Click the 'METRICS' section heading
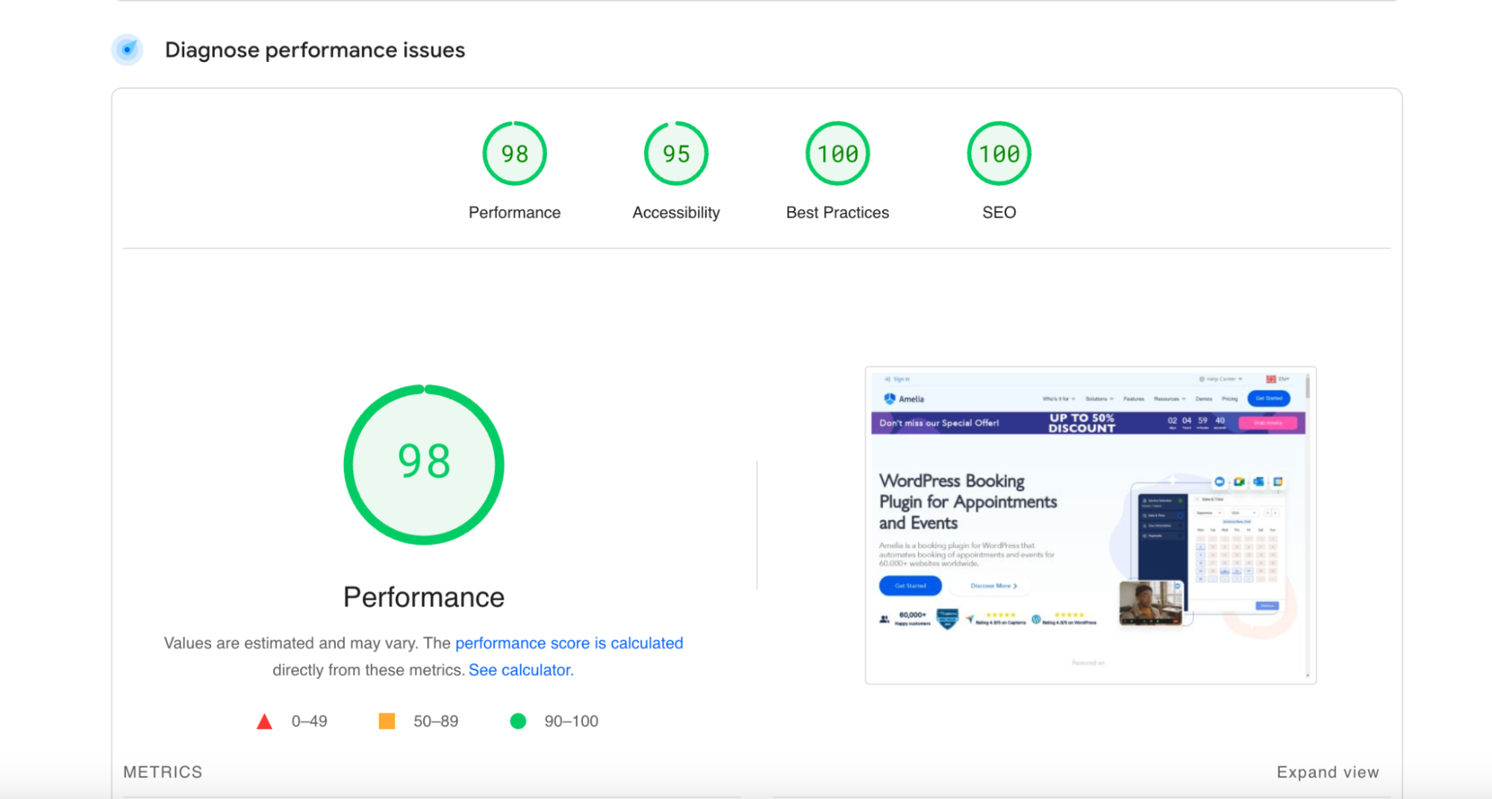 click(163, 772)
